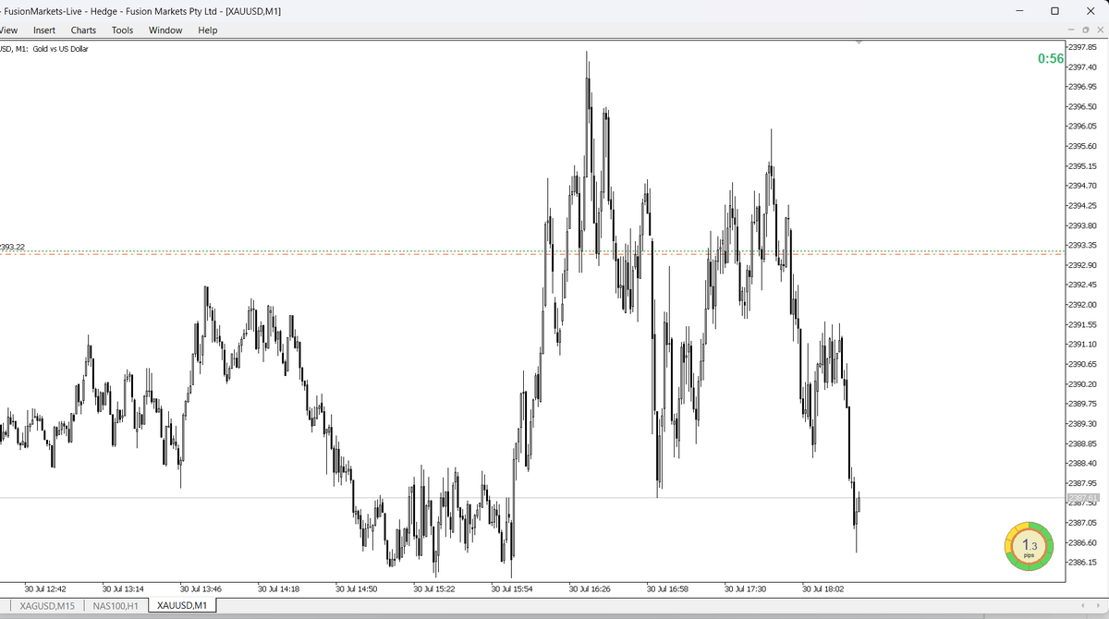Minimize the main MetaTrader window
1109x619 pixels.
1019,10
